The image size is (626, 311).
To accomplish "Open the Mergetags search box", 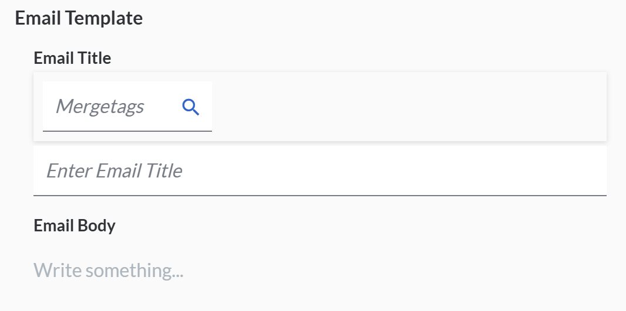I will click(117, 107).
